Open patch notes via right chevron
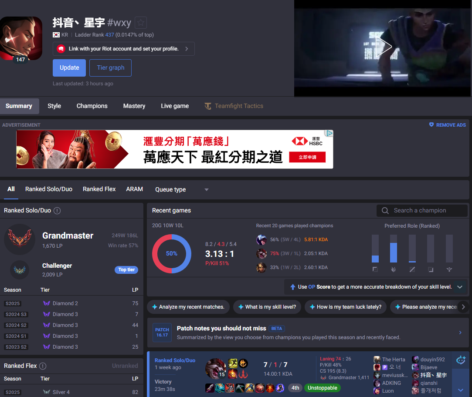The height and width of the screenshot is (397, 472). tap(460, 332)
